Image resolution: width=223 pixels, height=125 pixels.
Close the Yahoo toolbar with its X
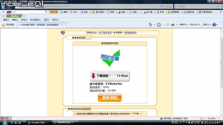3,12
